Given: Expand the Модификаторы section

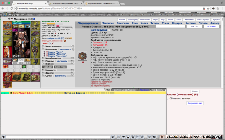Looking at the screenshot, I should tap(43, 58).
